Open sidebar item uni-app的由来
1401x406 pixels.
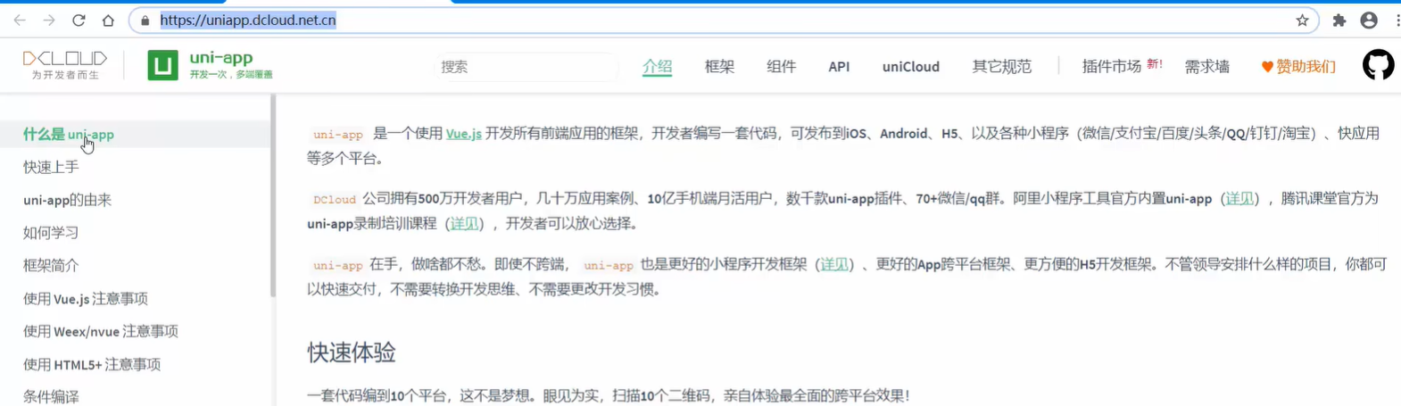click(x=67, y=200)
